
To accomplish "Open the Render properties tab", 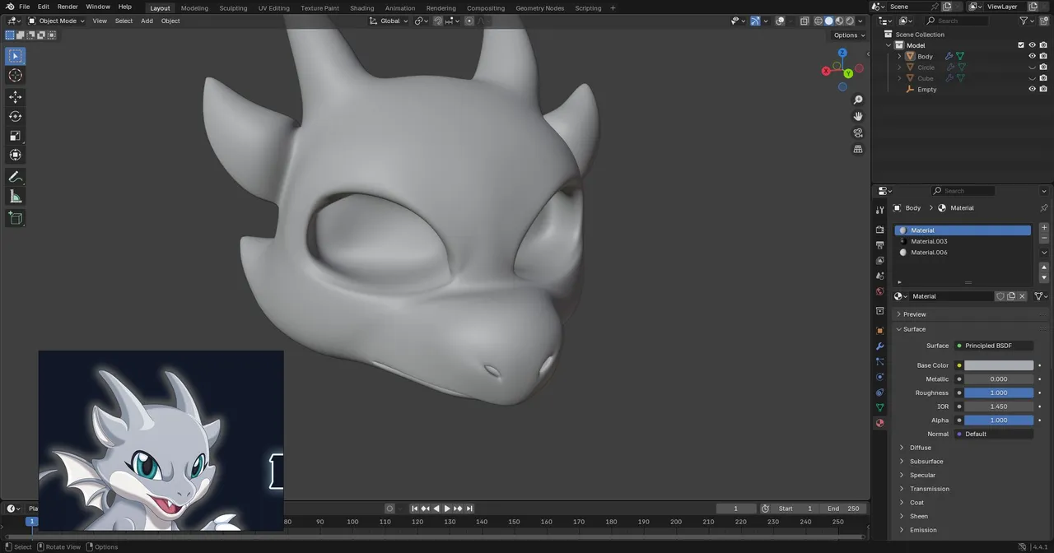I will click(x=880, y=230).
